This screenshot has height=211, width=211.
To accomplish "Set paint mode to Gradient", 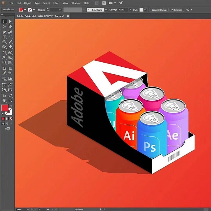I will (x=7, y=119).
